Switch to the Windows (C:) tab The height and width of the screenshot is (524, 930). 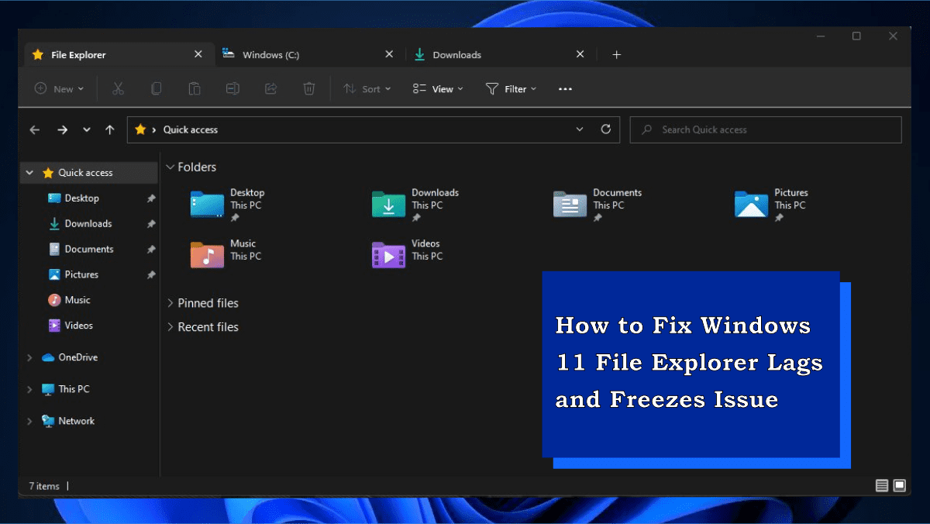271,54
